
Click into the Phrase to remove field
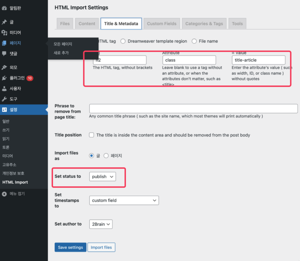(193, 109)
